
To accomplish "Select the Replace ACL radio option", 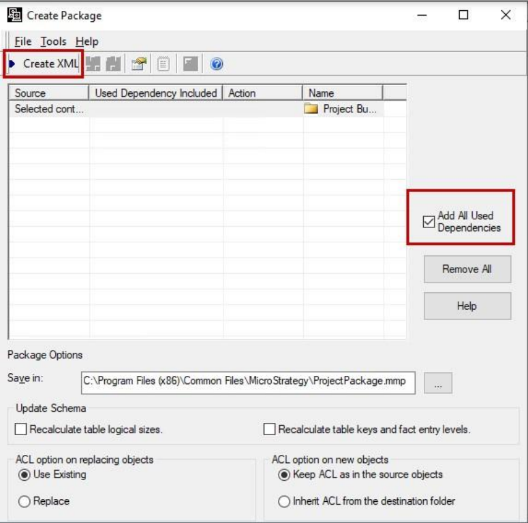I will [25, 501].
